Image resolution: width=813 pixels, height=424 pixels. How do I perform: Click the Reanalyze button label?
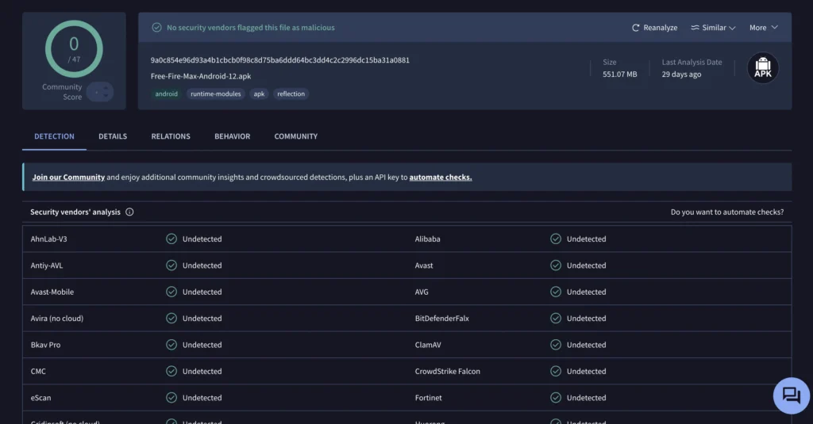pos(660,28)
